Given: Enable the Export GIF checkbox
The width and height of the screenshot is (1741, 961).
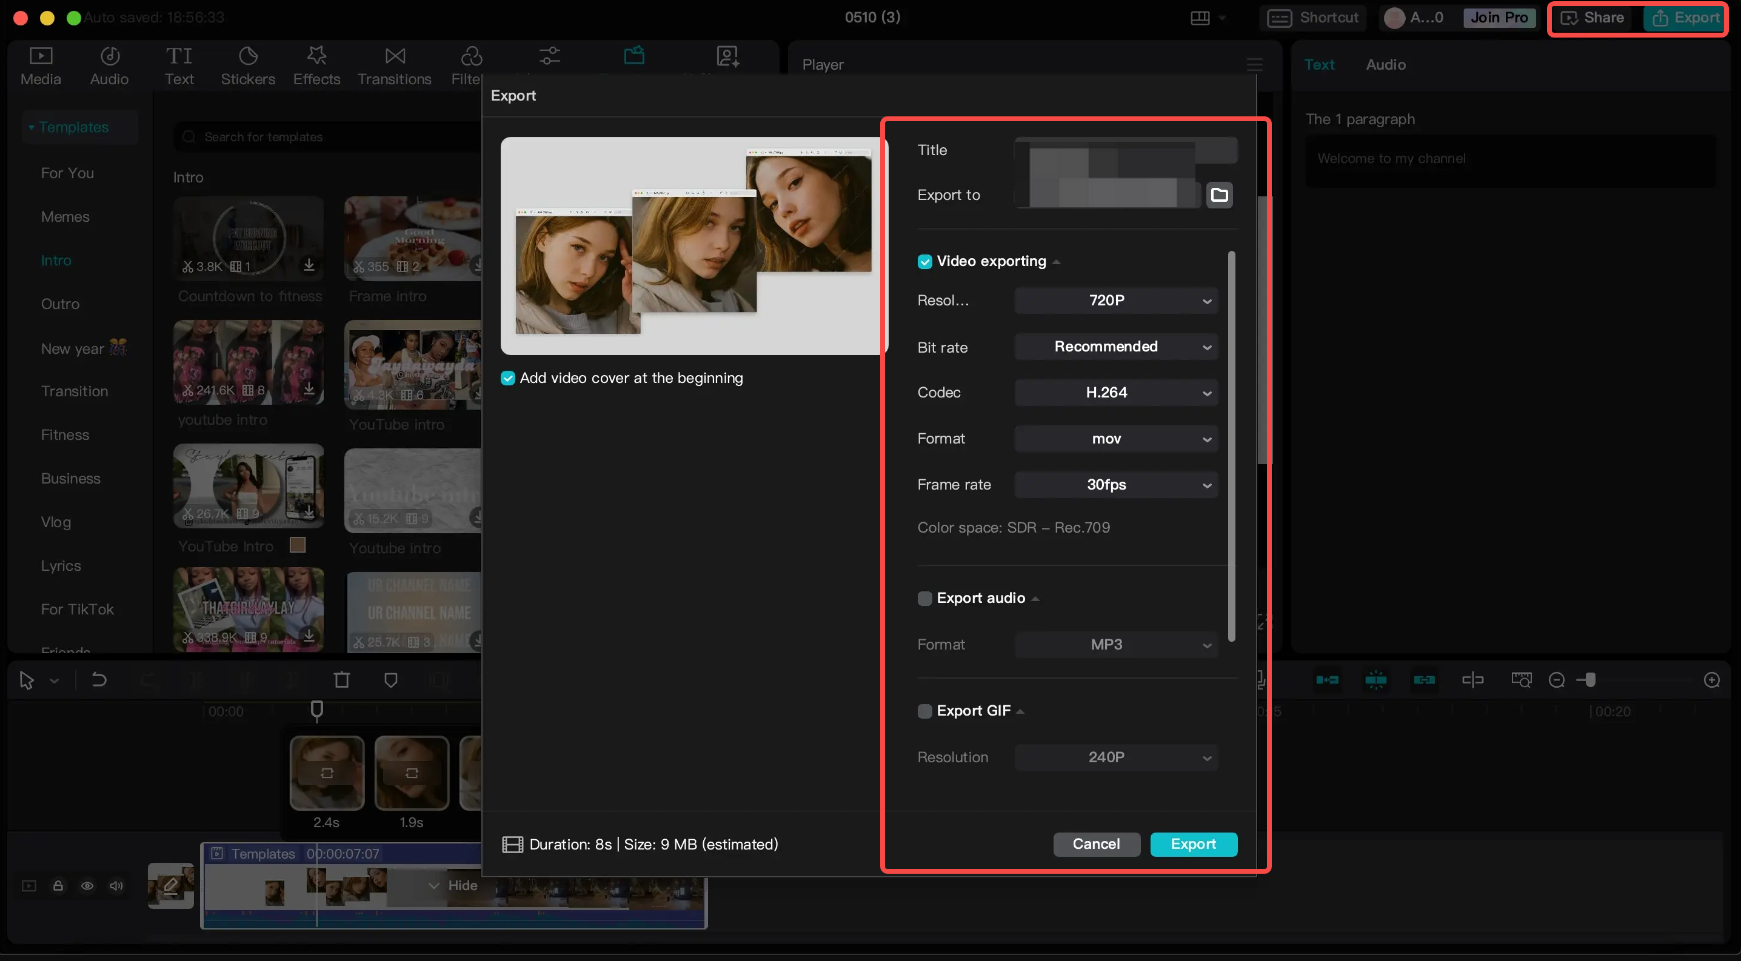Looking at the screenshot, I should point(924,711).
